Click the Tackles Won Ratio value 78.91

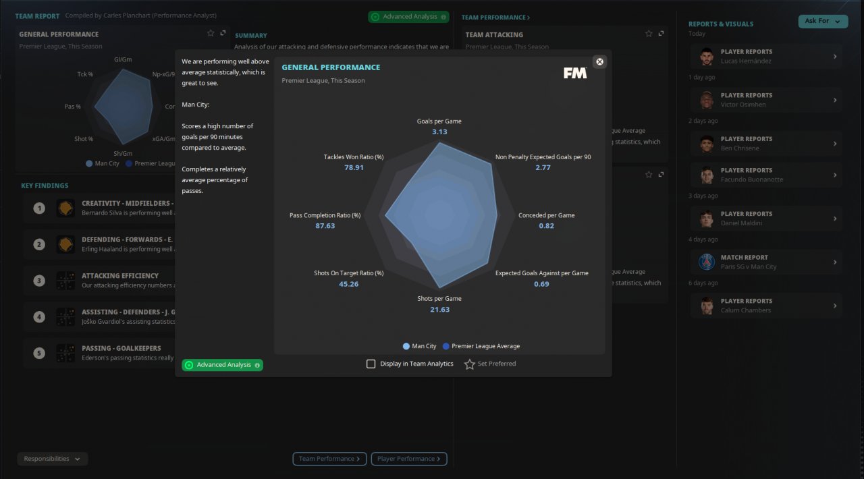[x=354, y=167]
